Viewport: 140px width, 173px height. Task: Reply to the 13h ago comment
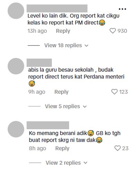click(63, 31)
